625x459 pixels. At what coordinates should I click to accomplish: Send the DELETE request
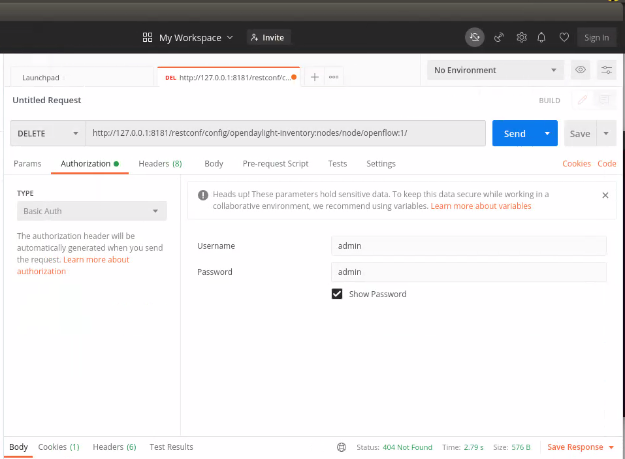click(514, 133)
